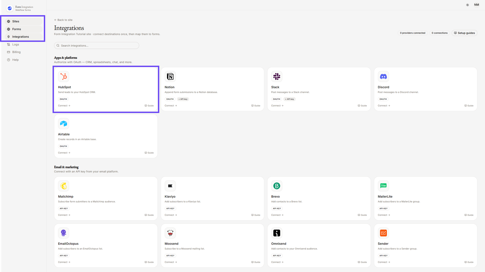
Task: Click the HubSpot logo icon
Action: [x=64, y=76]
